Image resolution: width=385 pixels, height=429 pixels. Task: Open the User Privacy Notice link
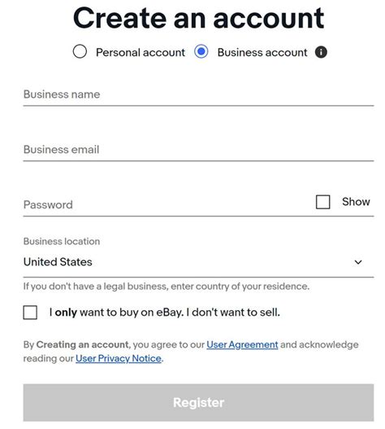tap(119, 358)
